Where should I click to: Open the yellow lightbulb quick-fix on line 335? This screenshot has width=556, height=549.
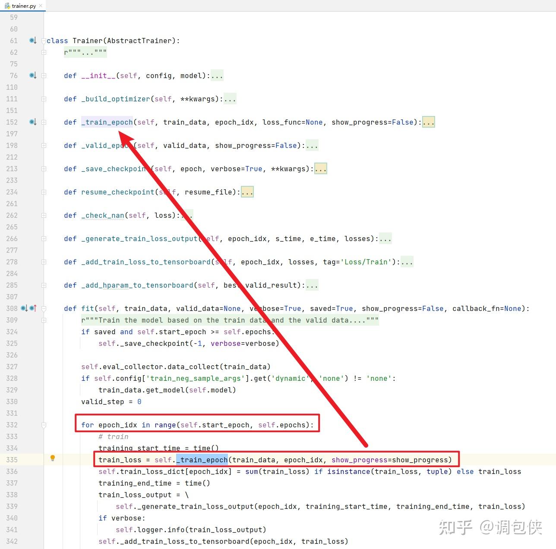pos(53,458)
